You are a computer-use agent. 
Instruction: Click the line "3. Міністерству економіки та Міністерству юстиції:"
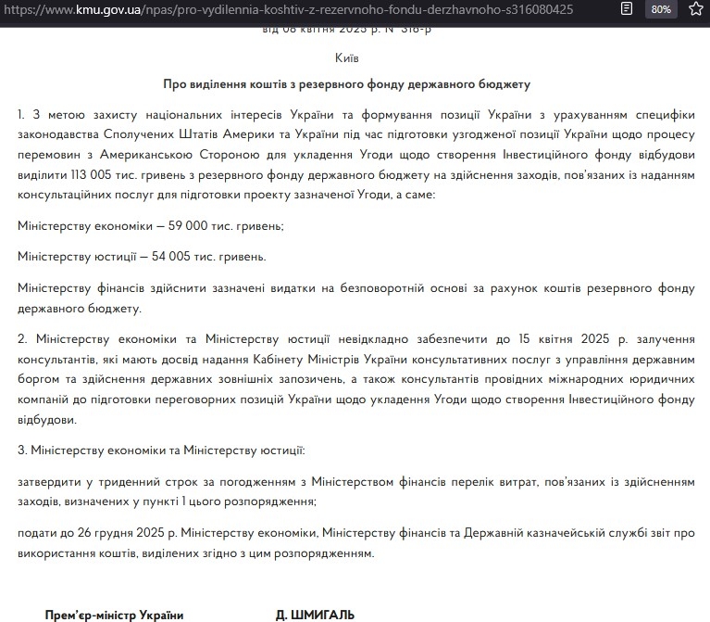[x=161, y=451]
